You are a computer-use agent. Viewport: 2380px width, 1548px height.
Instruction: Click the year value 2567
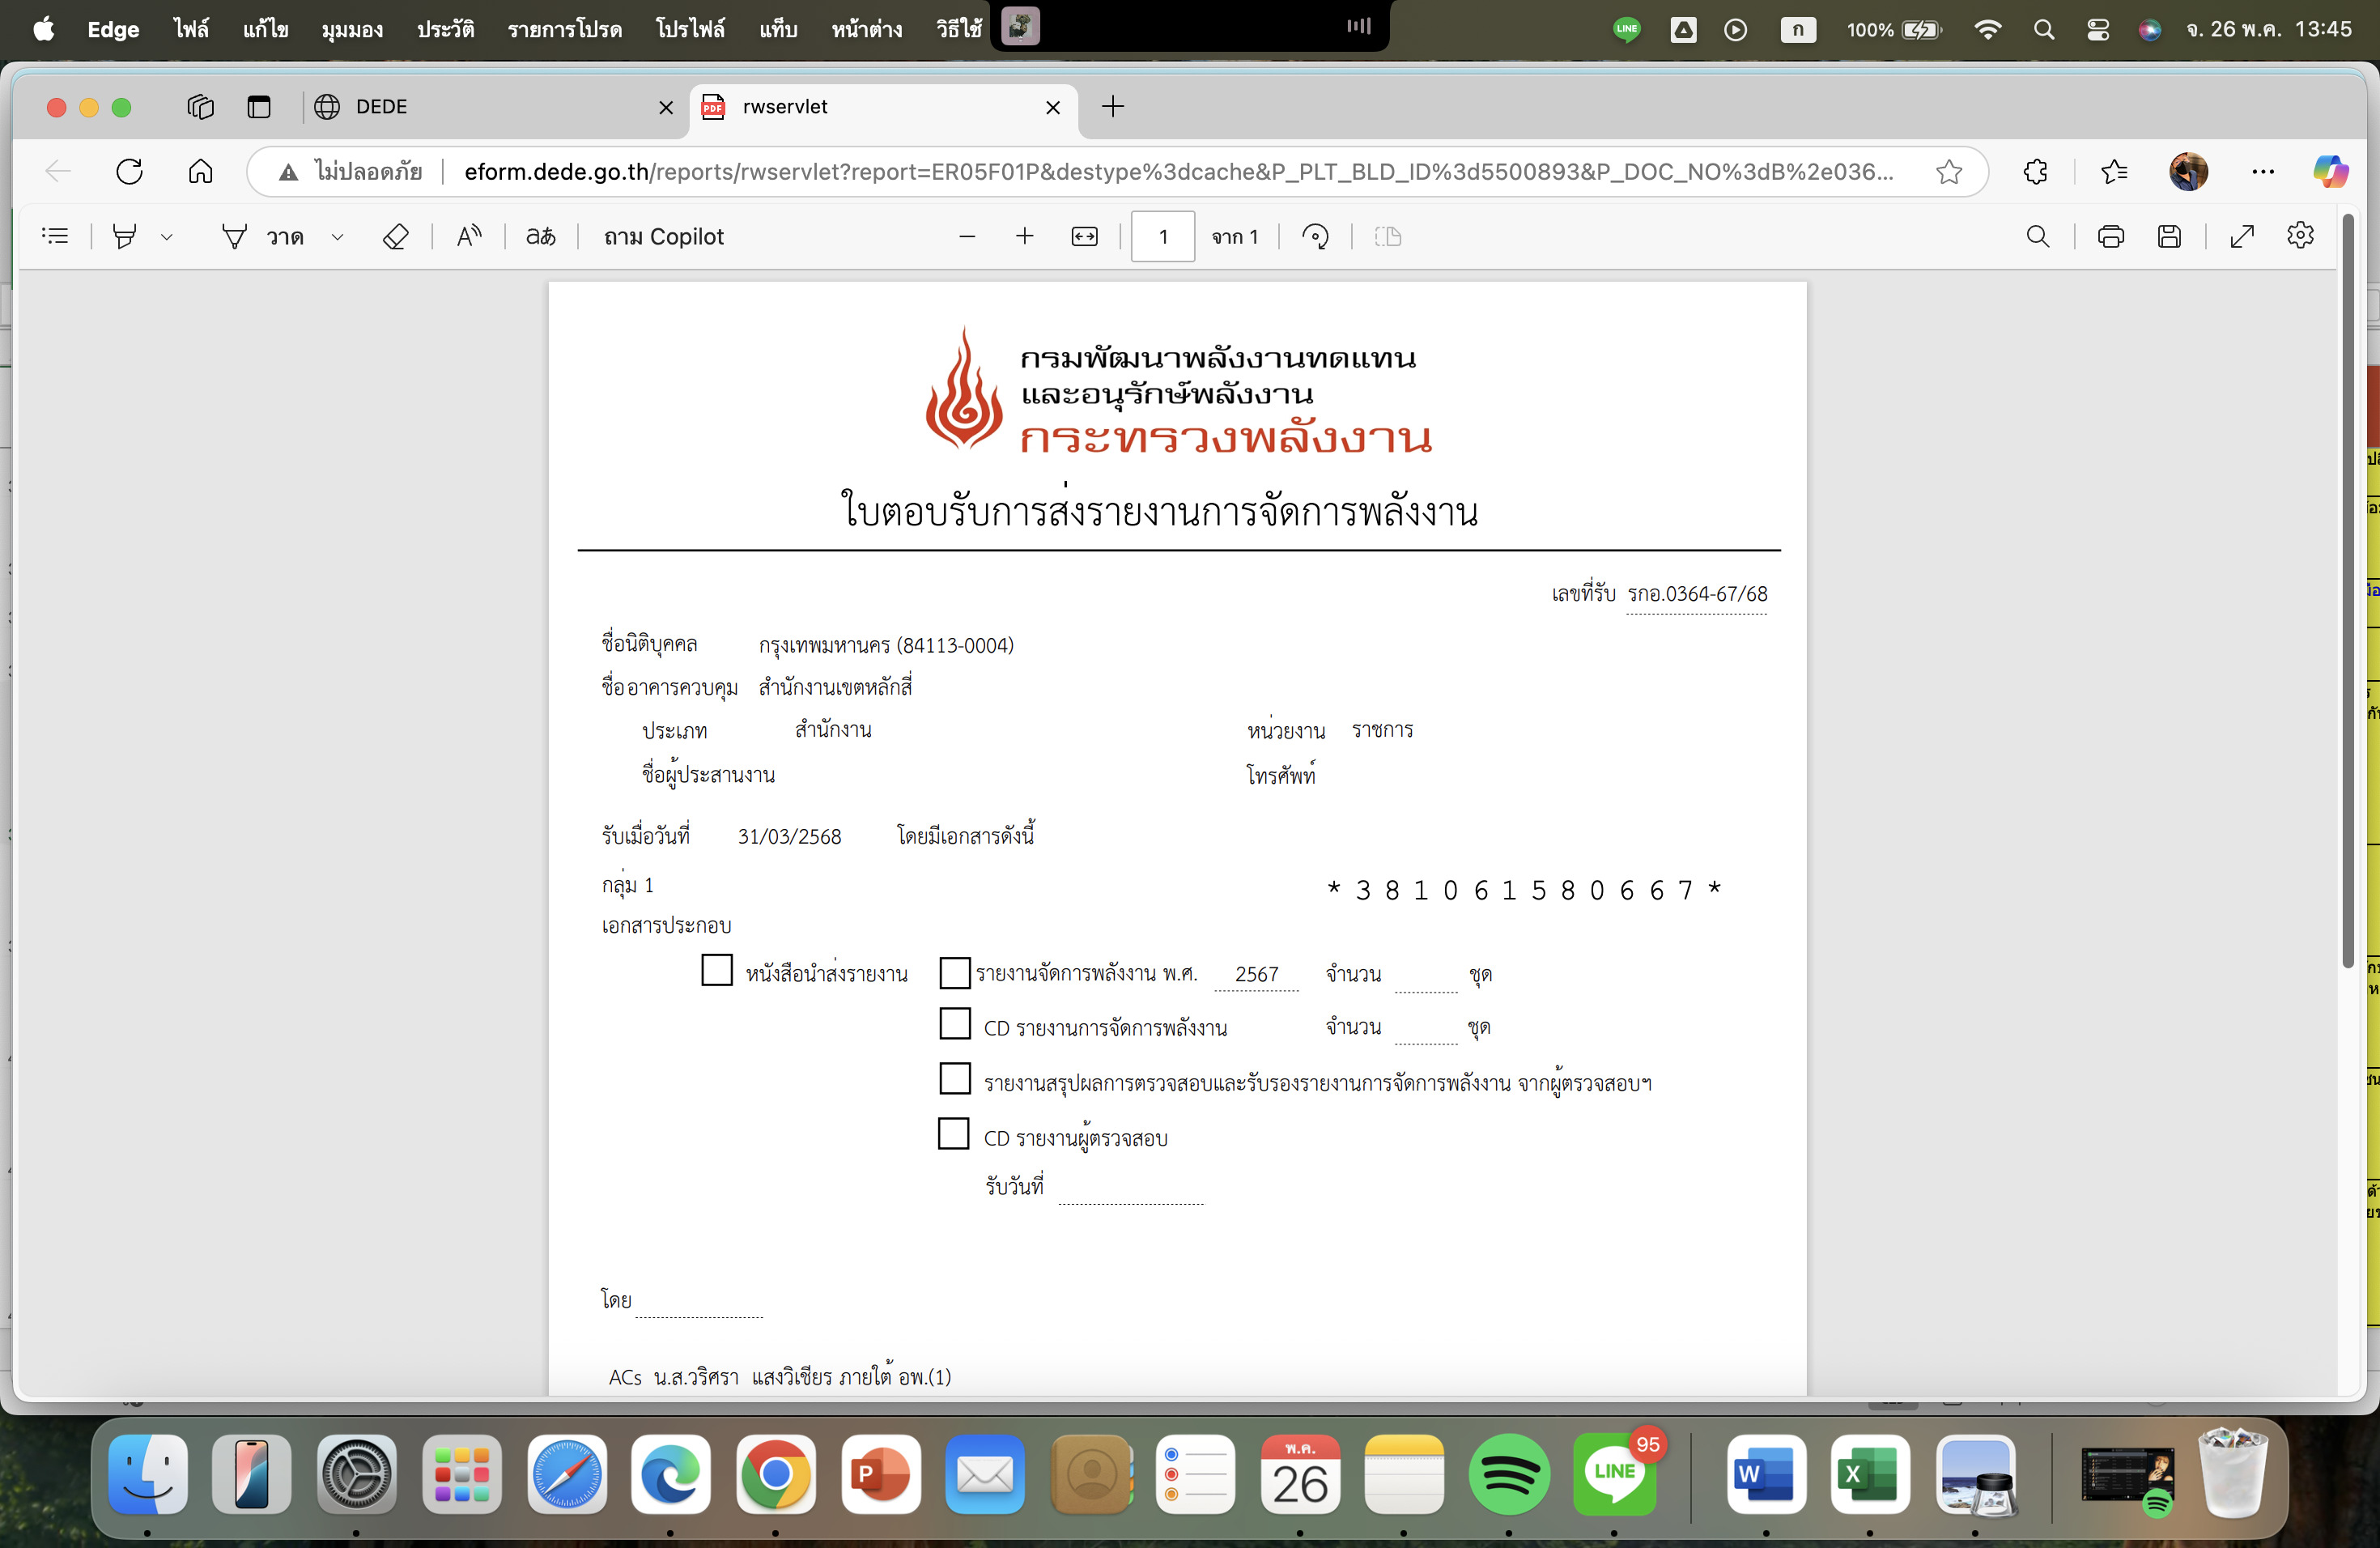click(1256, 974)
